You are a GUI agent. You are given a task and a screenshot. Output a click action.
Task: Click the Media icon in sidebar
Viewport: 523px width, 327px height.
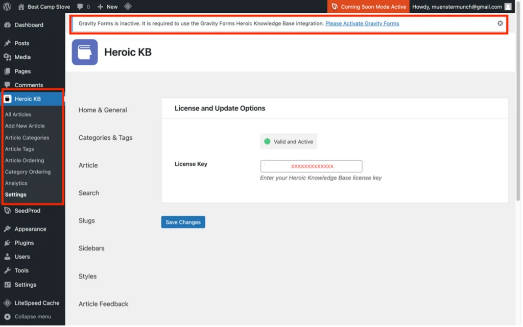click(x=7, y=57)
